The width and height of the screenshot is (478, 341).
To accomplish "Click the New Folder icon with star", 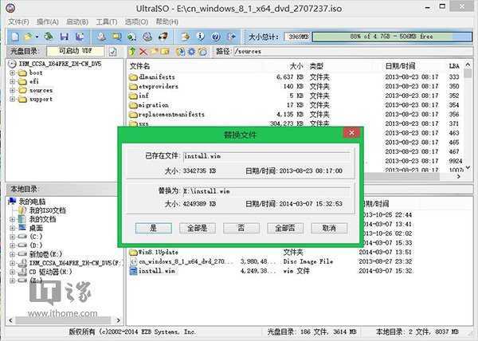I will pos(155,52).
